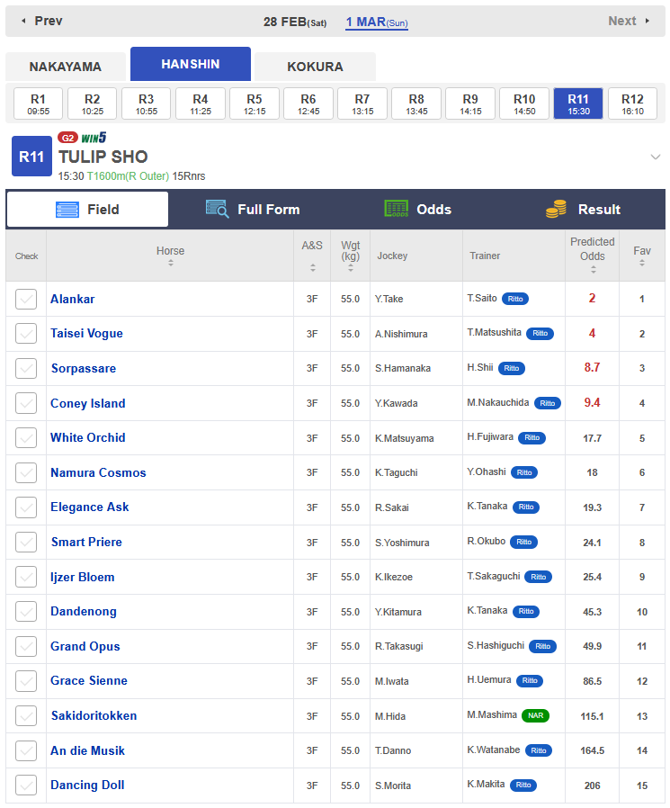Sort table by Wgt (kg) column arrows
This screenshot has height=808, width=670.
(x=350, y=267)
